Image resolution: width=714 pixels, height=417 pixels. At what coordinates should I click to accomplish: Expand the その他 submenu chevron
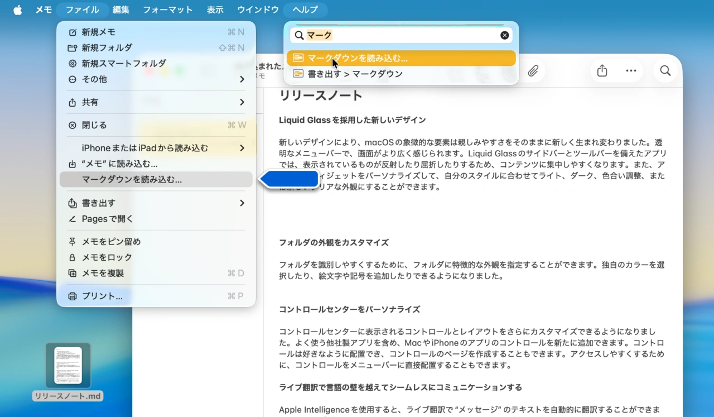click(242, 79)
